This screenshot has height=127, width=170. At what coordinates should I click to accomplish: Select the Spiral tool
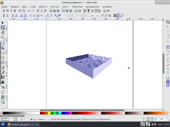3,63
